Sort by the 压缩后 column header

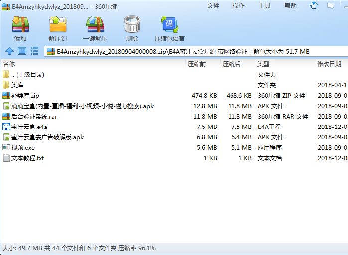(x=237, y=64)
